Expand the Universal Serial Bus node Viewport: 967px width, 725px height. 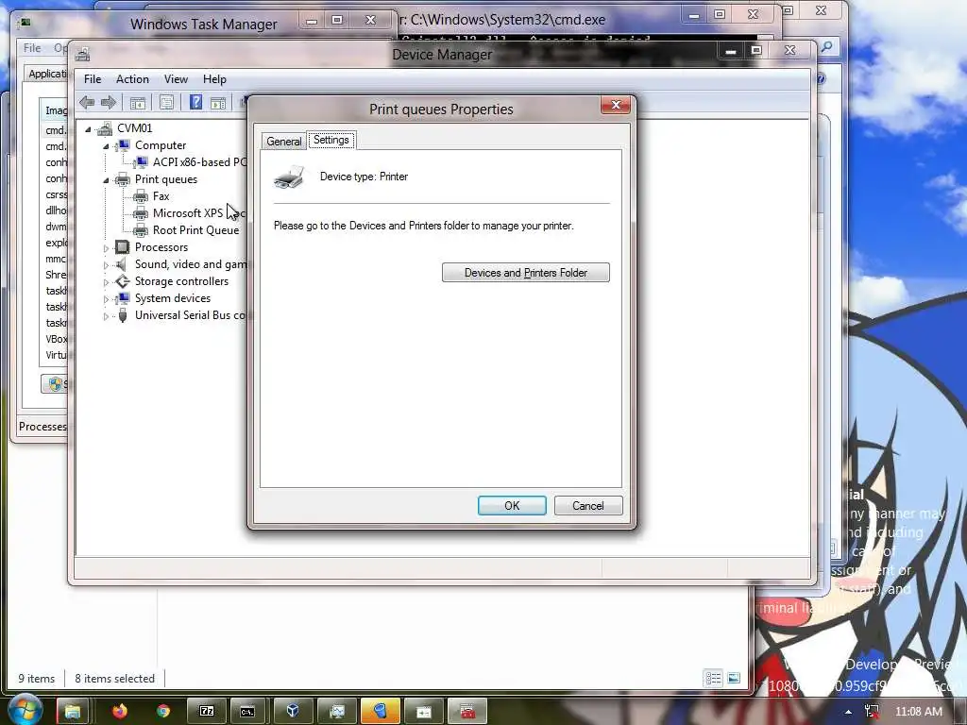click(x=106, y=316)
